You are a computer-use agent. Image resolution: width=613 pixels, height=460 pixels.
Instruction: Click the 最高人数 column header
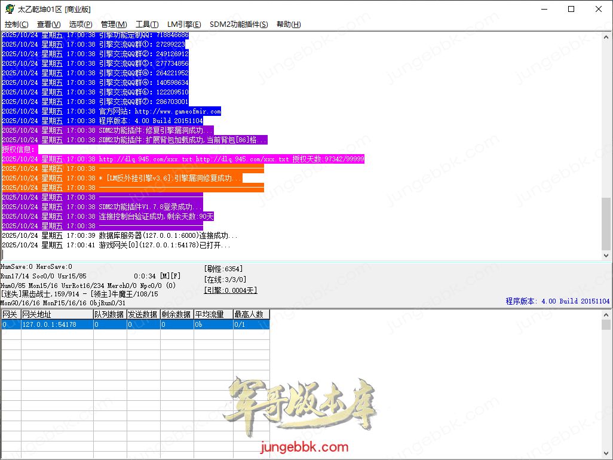click(x=251, y=314)
